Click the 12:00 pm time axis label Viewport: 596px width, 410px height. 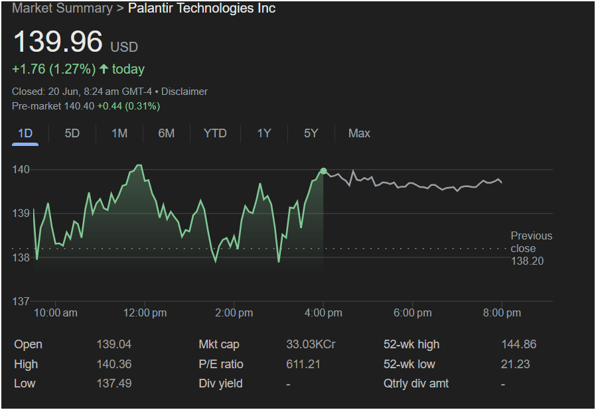(145, 313)
